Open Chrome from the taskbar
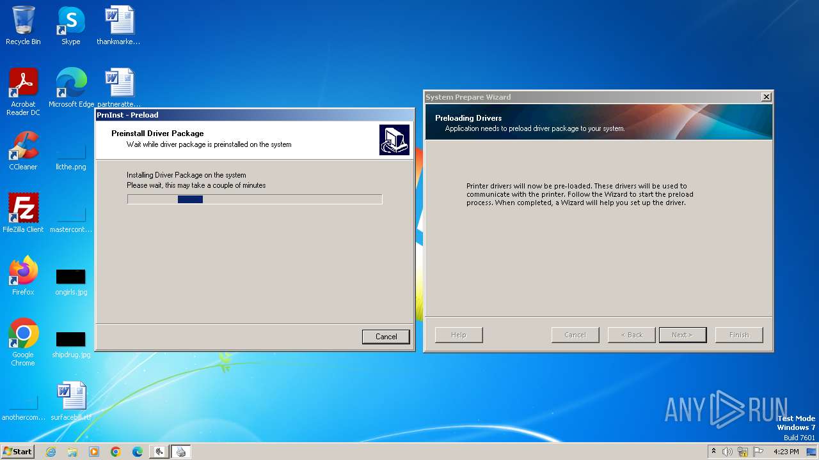 click(x=116, y=452)
